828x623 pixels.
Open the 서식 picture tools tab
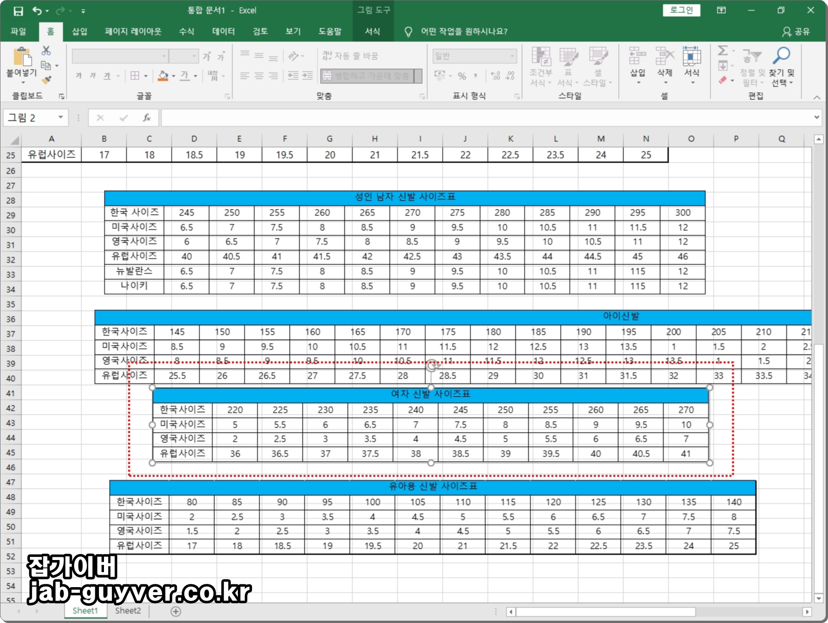(373, 31)
